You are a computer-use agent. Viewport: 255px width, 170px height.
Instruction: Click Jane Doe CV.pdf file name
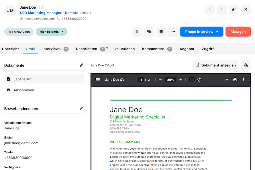102,65
